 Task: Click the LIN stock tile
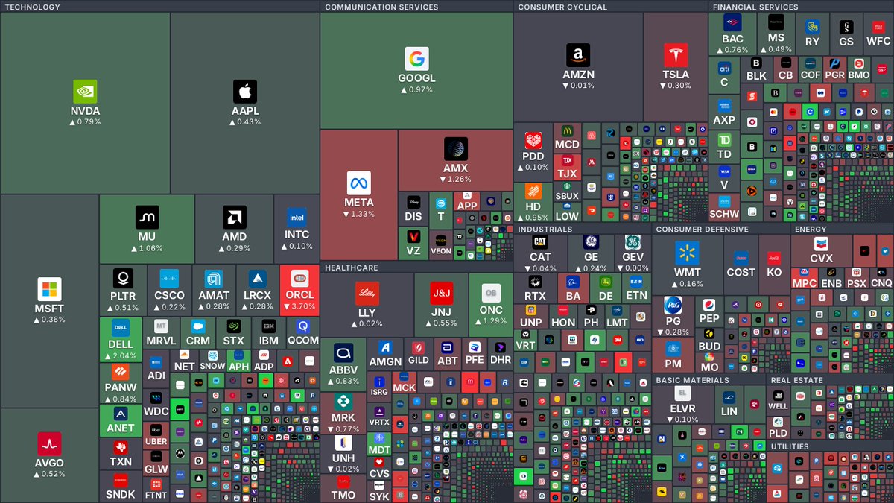(729, 405)
